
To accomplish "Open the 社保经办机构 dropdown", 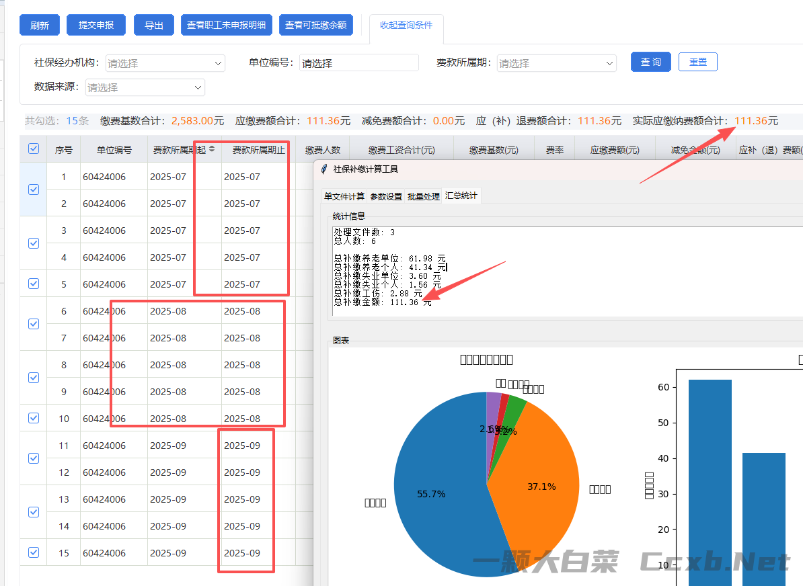I will [165, 63].
